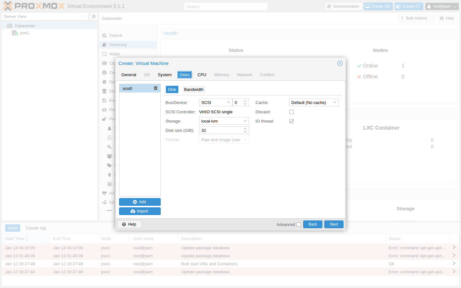Open the Bandwidth tab
Image resolution: width=461 pixels, height=288 pixels.
193,89
